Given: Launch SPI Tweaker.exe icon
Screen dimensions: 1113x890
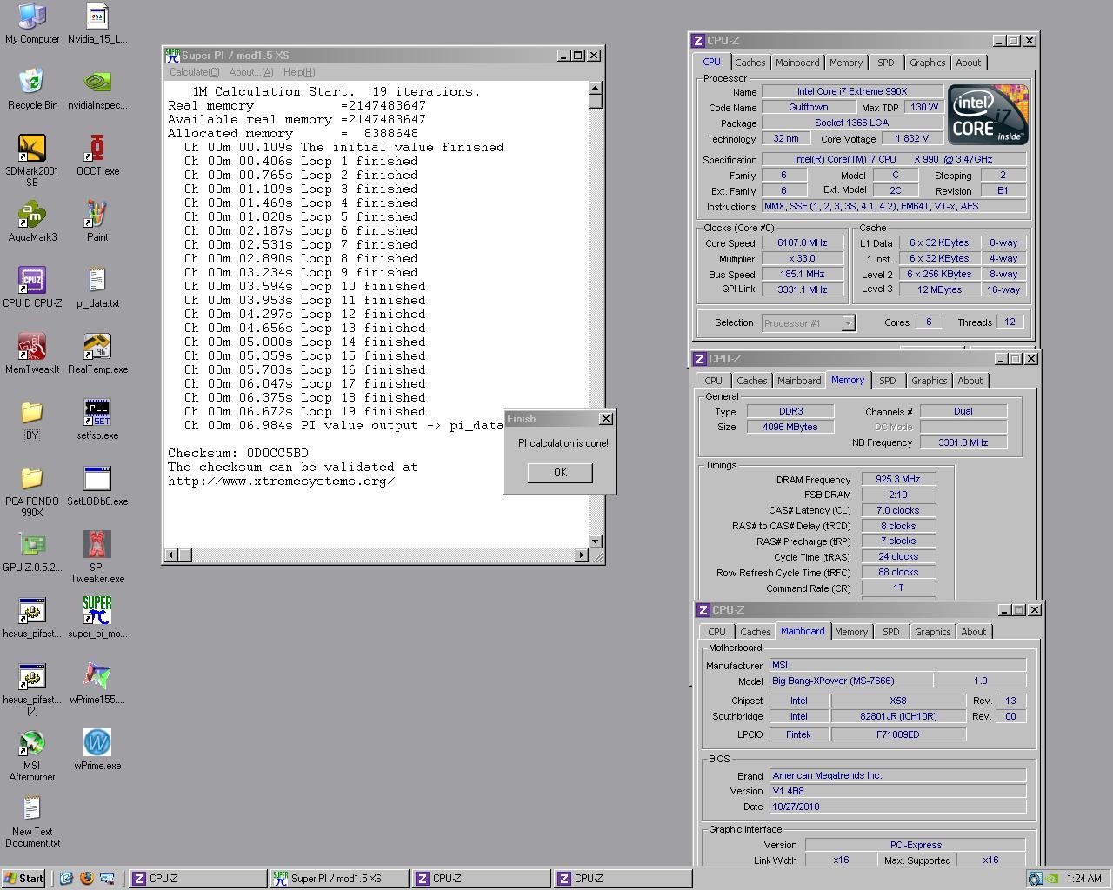Looking at the screenshot, I should click(97, 556).
